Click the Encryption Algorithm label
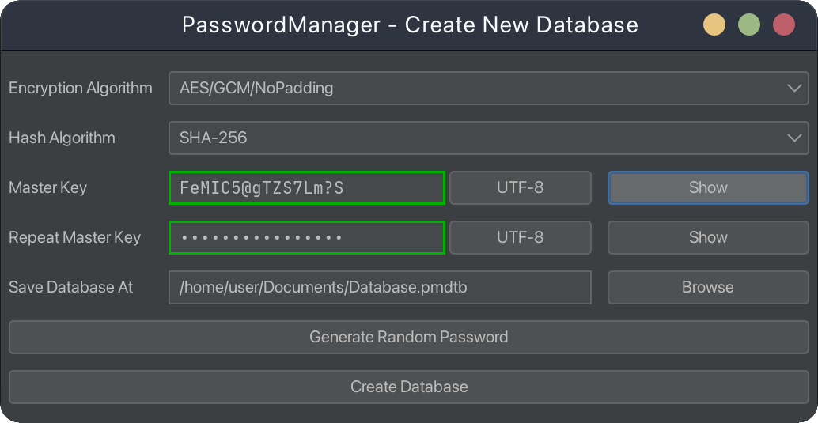The width and height of the screenshot is (818, 423). (x=81, y=88)
